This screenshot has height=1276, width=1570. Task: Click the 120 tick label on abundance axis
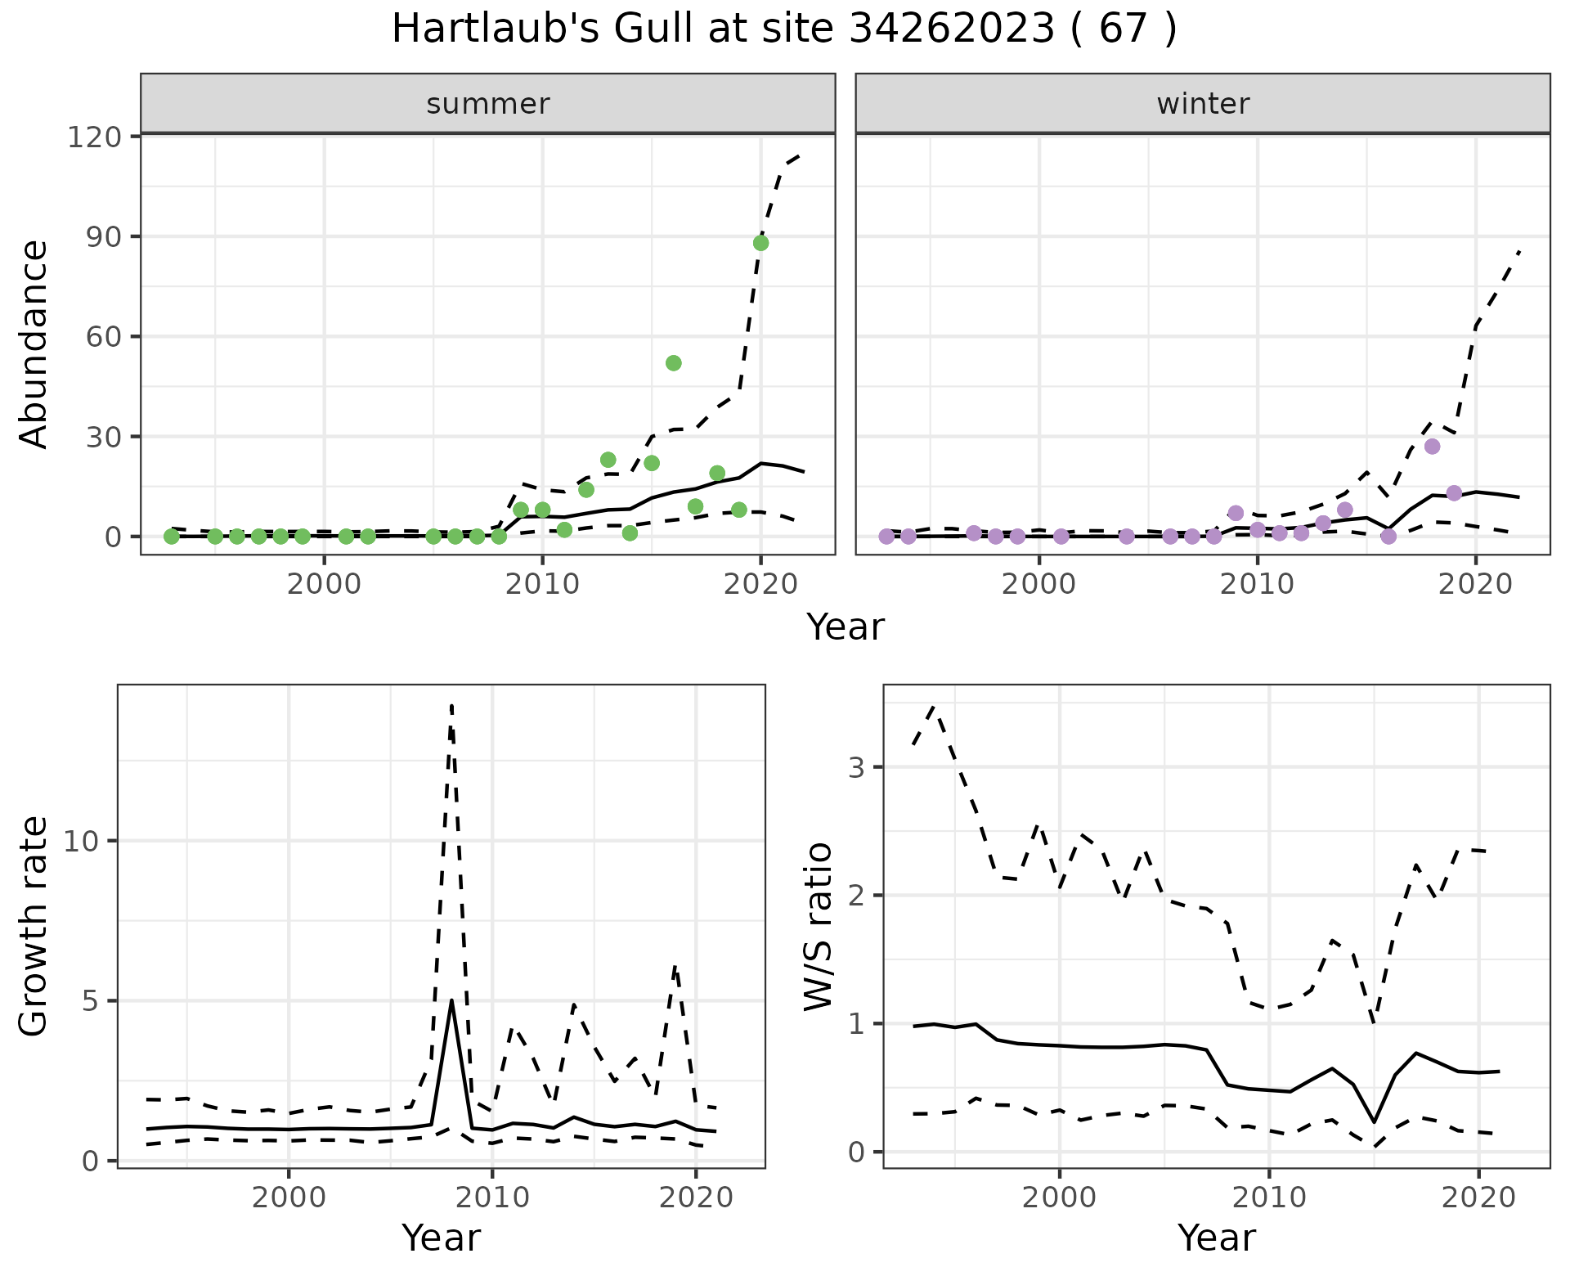click(x=93, y=137)
